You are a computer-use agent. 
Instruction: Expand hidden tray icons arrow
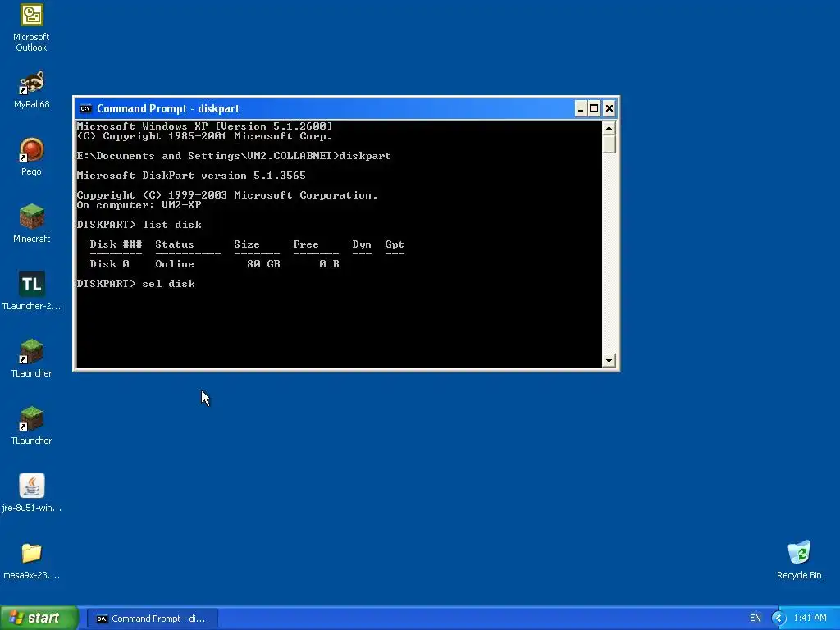[x=778, y=619]
